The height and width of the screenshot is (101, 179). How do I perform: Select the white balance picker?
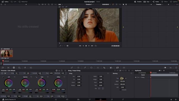[x=5, y=73]
